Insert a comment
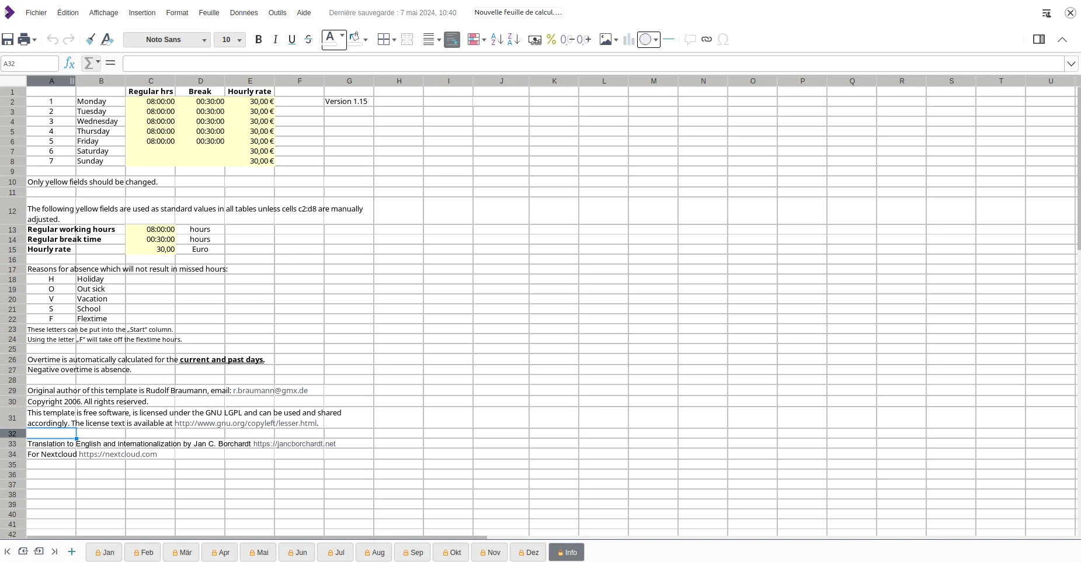 pyautogui.click(x=690, y=40)
